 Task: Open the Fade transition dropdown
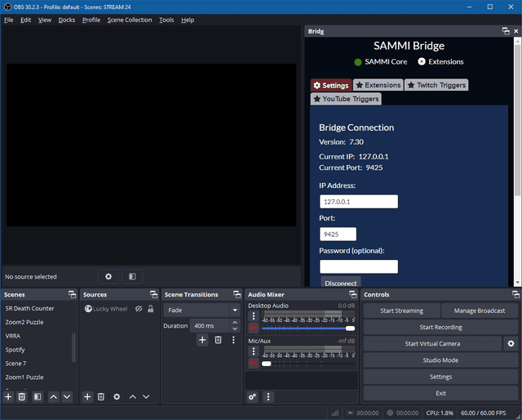click(201, 311)
